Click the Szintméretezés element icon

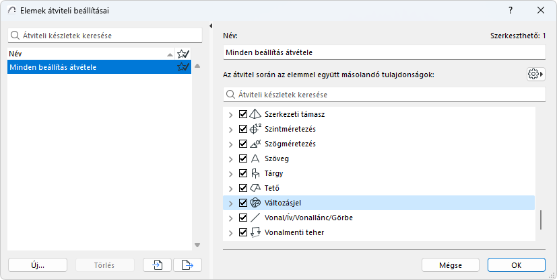pos(255,129)
